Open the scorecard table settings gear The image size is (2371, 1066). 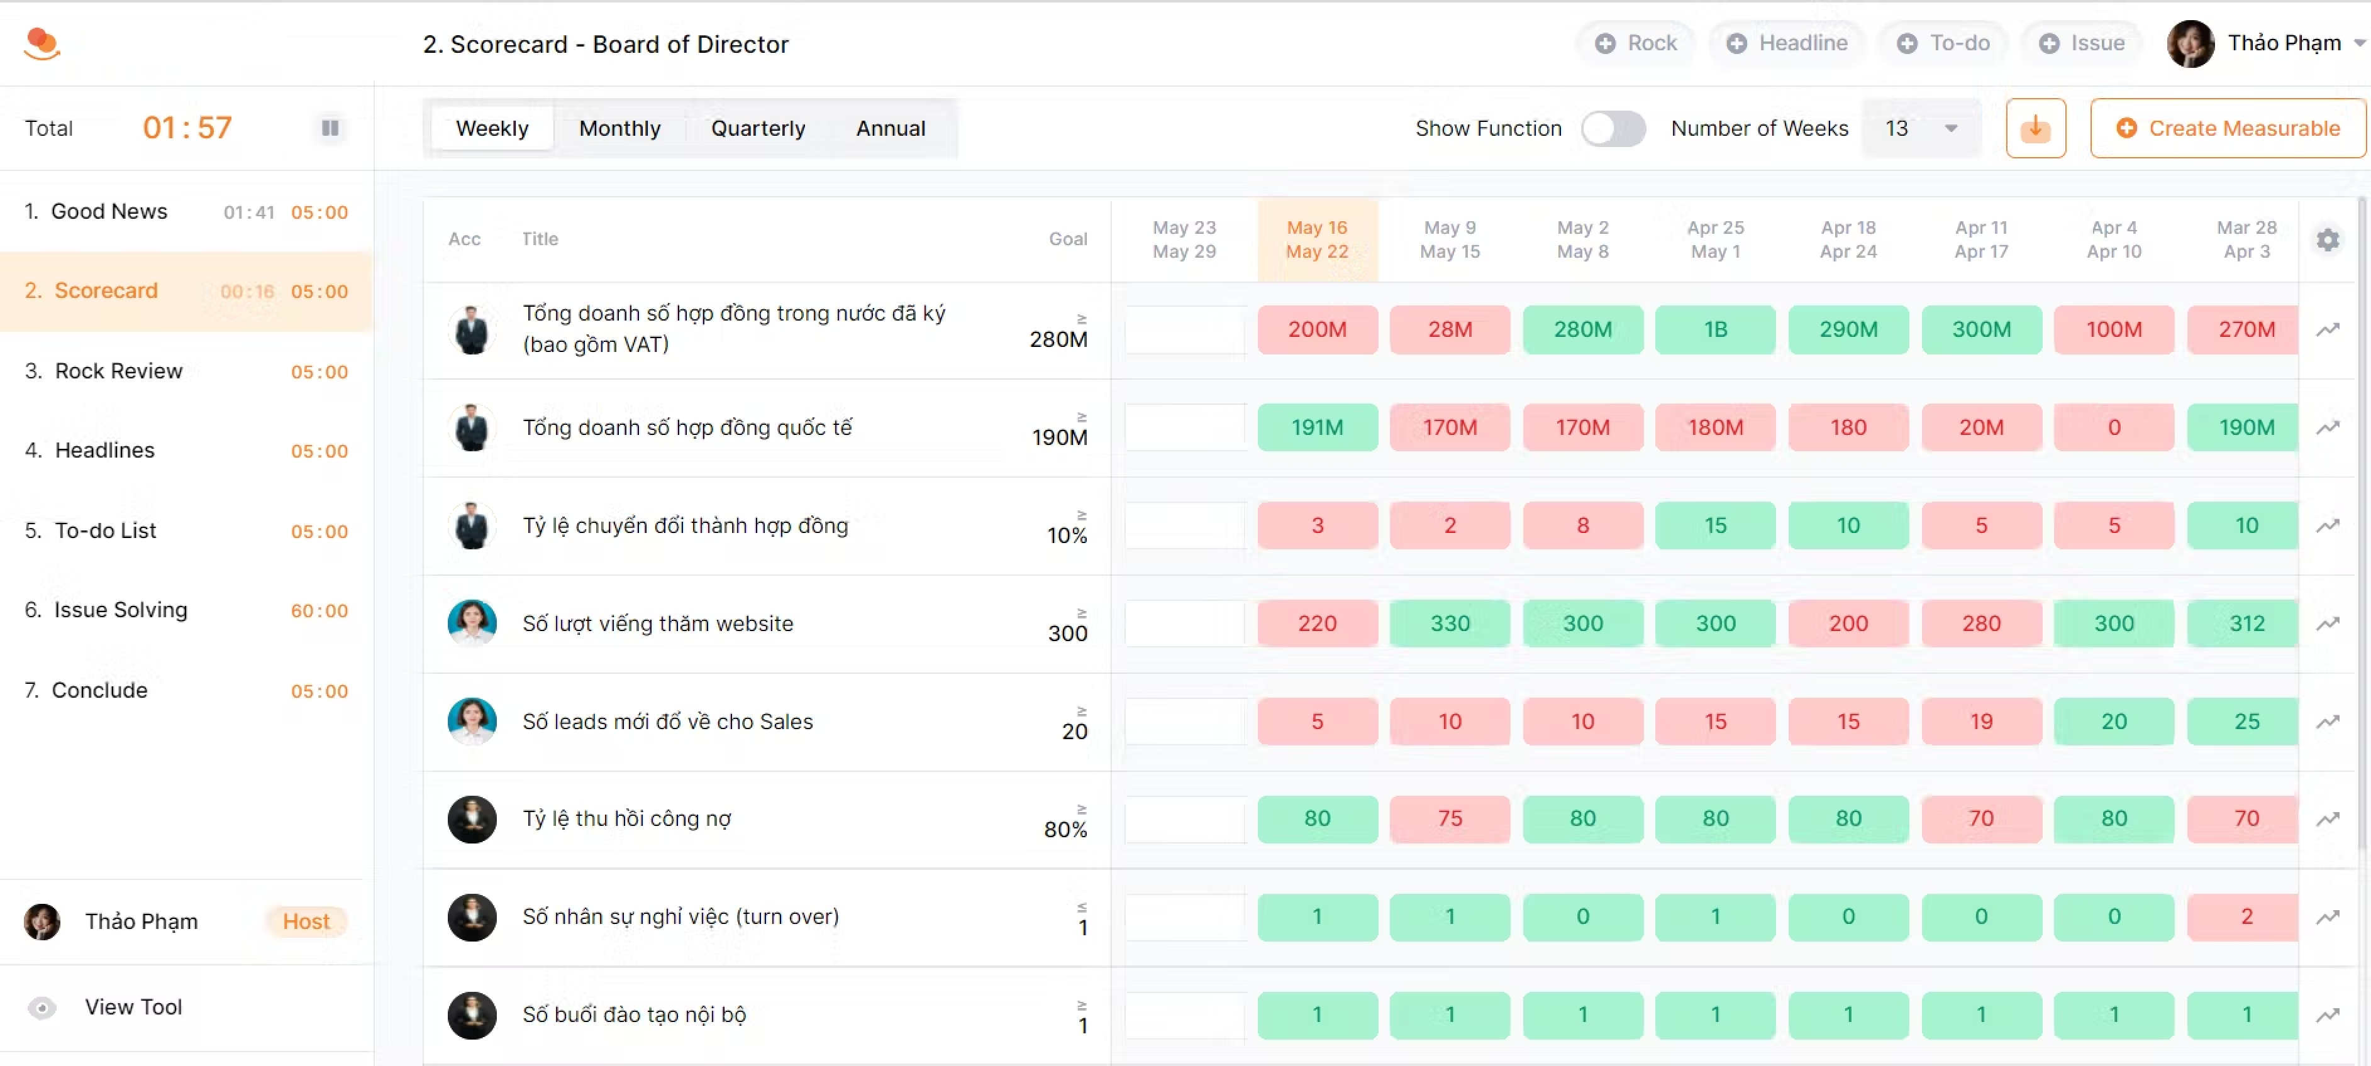[2327, 240]
